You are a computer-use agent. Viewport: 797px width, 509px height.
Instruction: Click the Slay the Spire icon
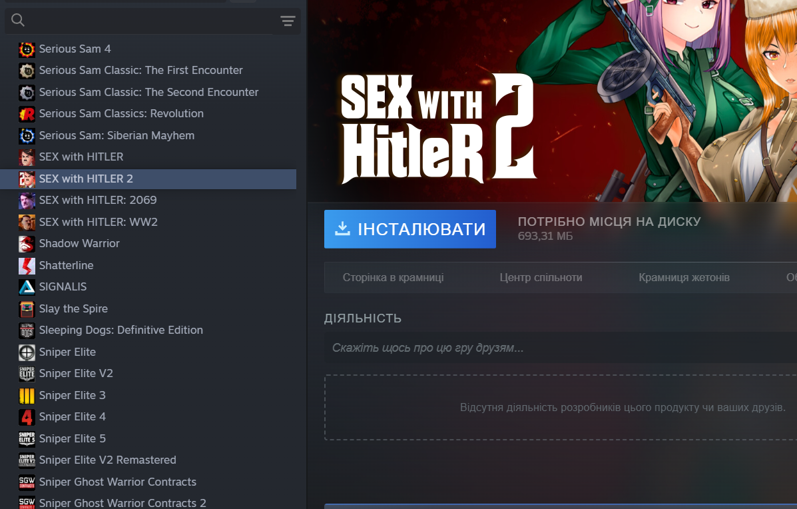(x=27, y=308)
